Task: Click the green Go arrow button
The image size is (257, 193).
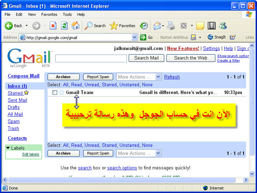Action: pyautogui.click(x=143, y=37)
